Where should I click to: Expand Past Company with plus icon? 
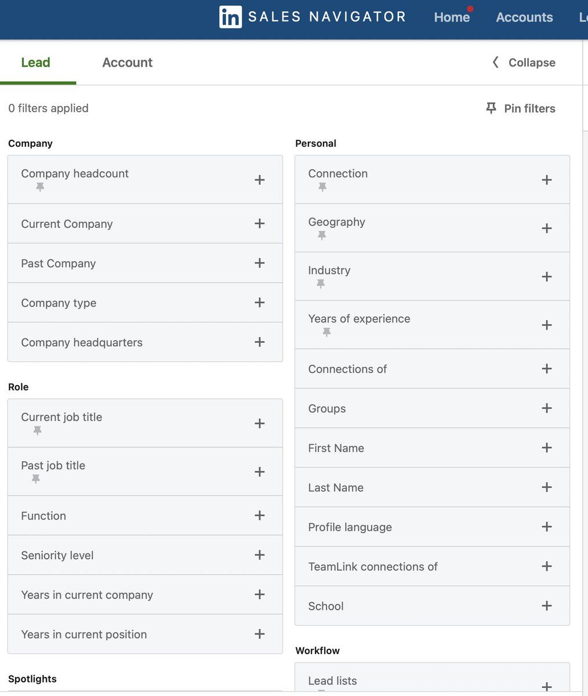pyautogui.click(x=260, y=263)
